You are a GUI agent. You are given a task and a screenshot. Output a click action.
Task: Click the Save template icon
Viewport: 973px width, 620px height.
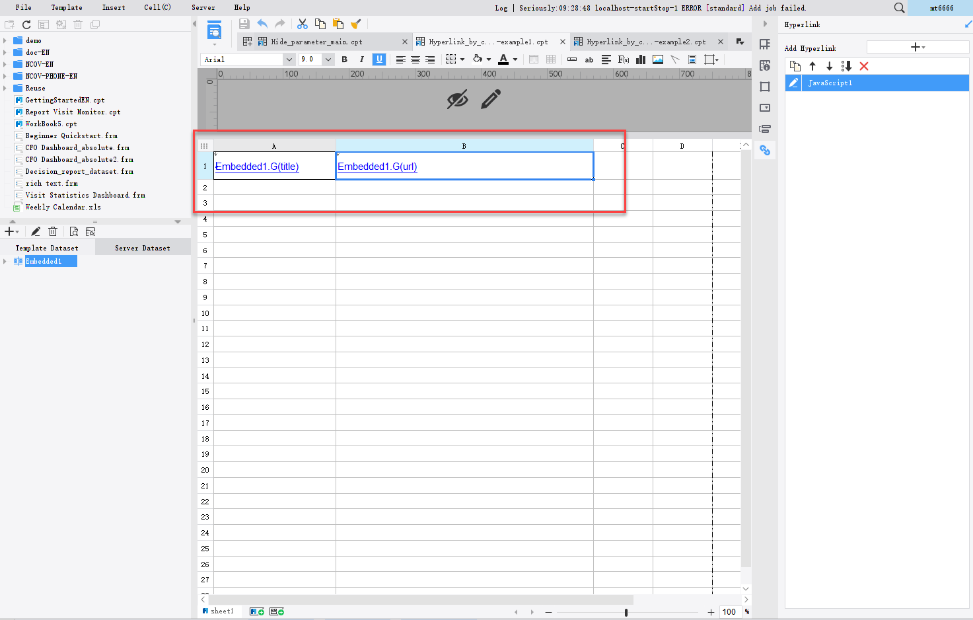[244, 24]
